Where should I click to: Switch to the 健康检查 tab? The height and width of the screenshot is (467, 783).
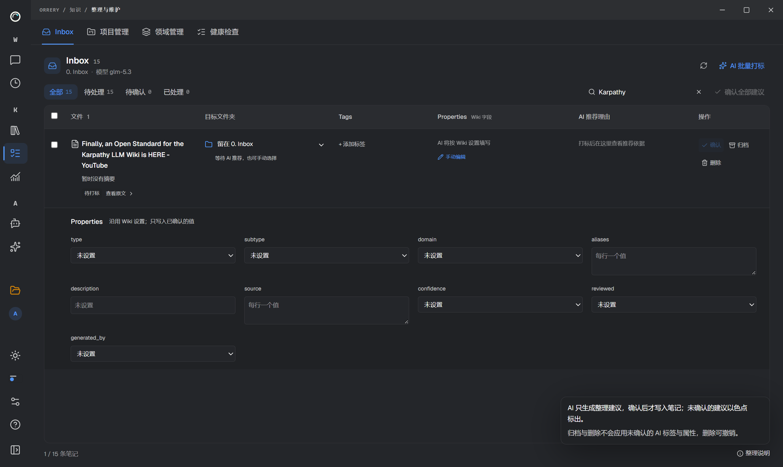click(218, 32)
